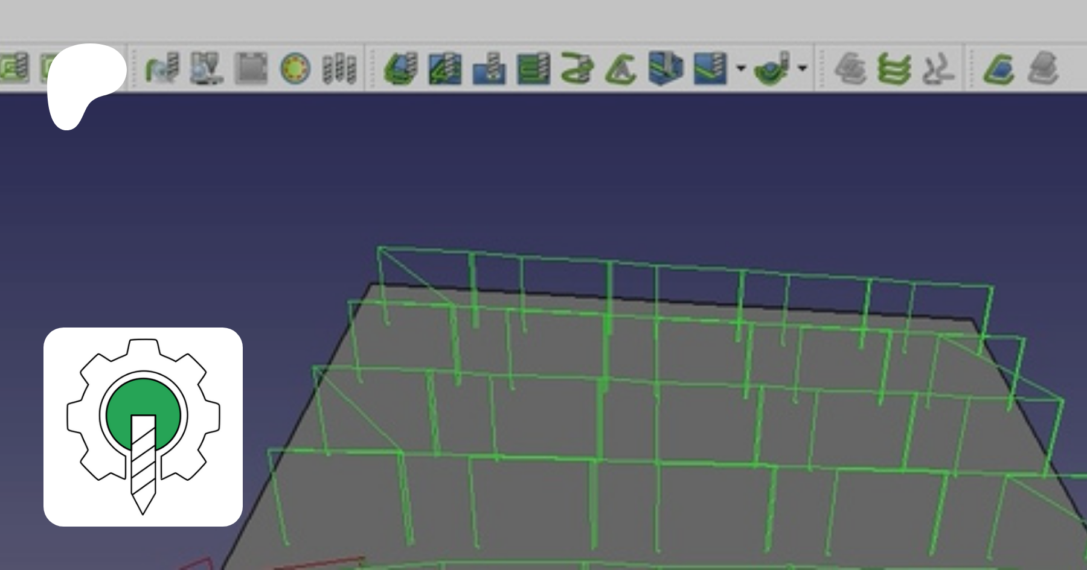
Task: Click the gear and drill bit logo
Action: point(143,426)
